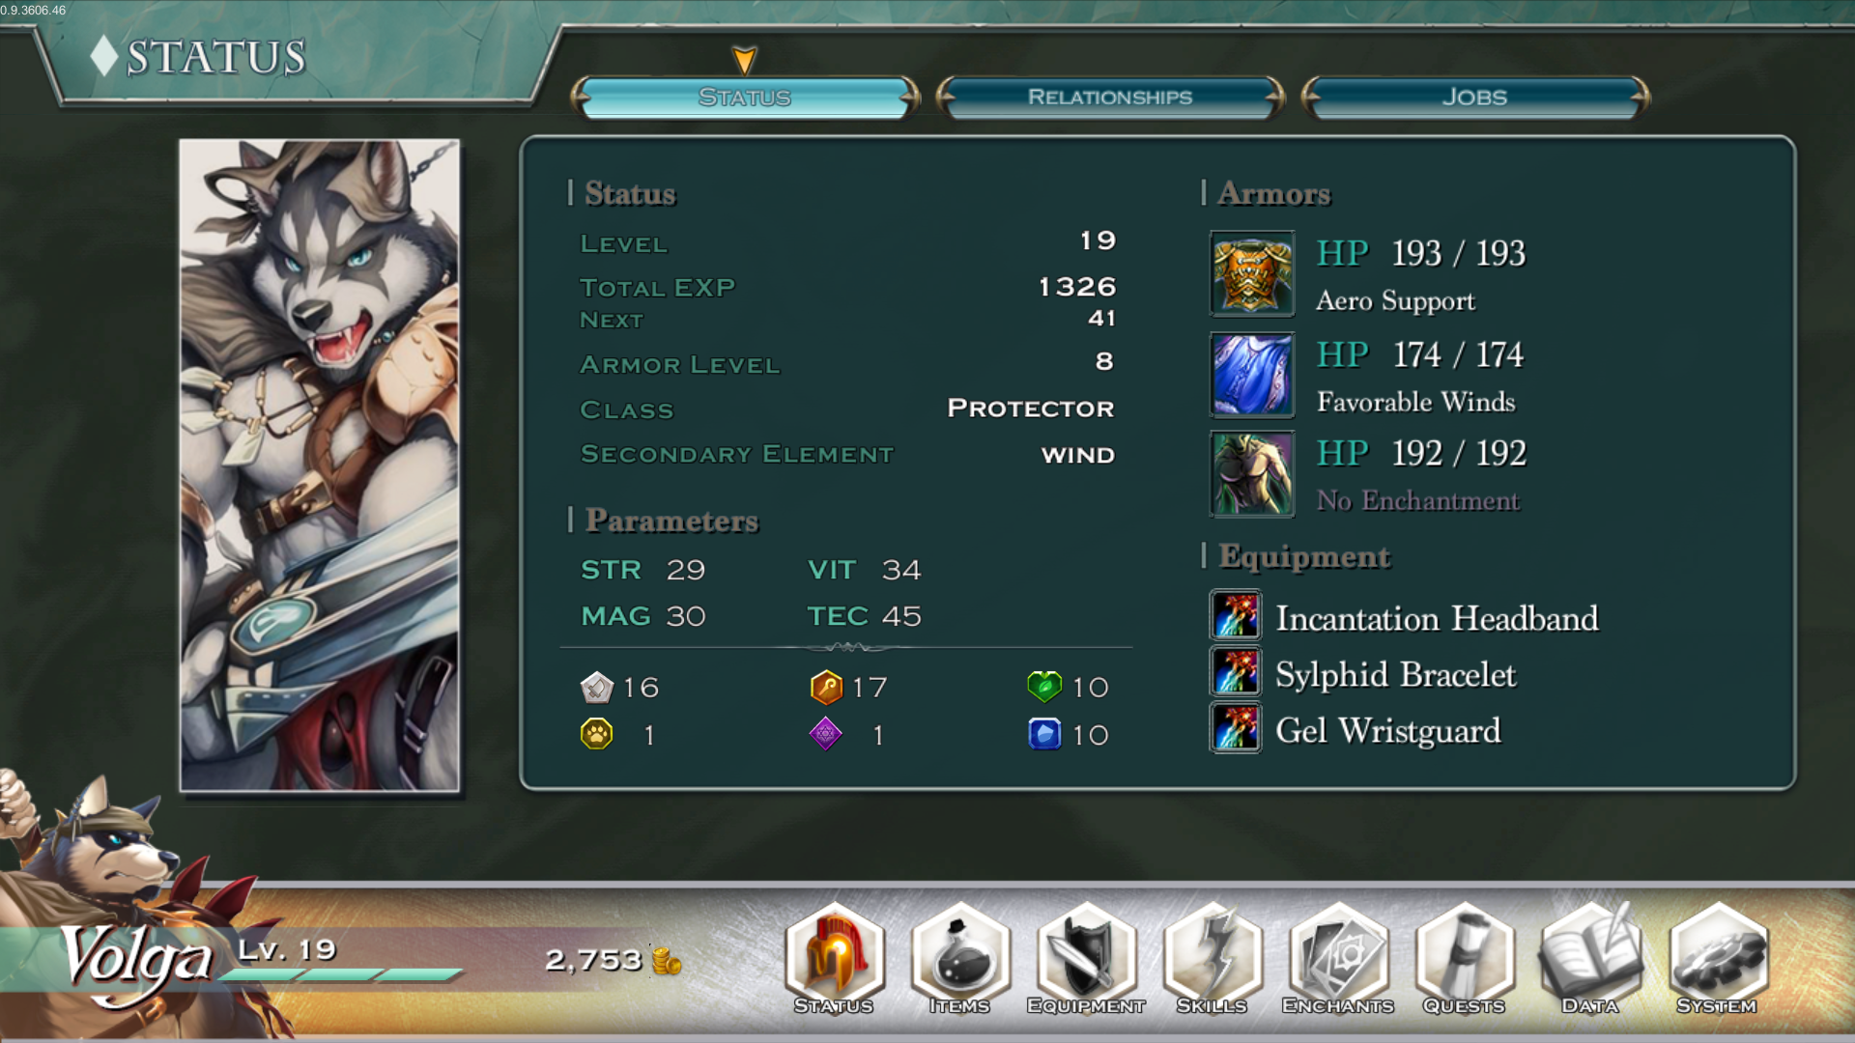Image resolution: width=1855 pixels, height=1043 pixels.
Task: Select the No Enchantment armor icon
Action: (1252, 474)
